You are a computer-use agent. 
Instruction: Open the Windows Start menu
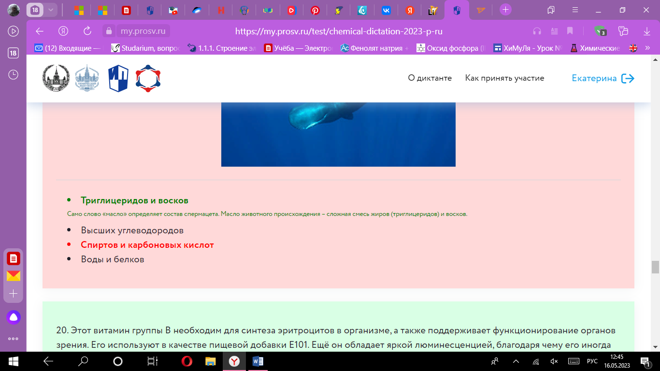point(13,361)
